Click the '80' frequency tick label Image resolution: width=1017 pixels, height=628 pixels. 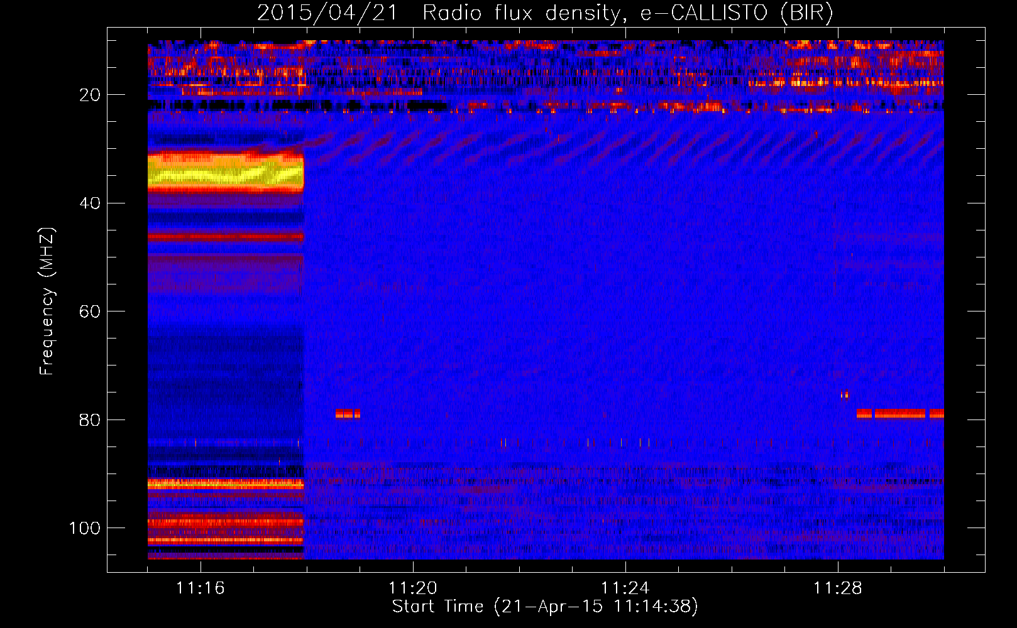tap(91, 420)
